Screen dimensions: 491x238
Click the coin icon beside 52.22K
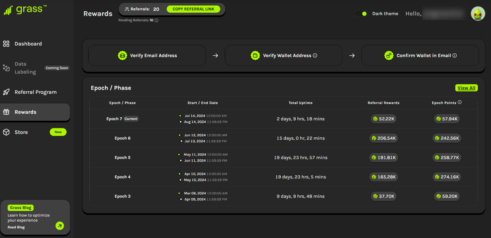coord(375,119)
